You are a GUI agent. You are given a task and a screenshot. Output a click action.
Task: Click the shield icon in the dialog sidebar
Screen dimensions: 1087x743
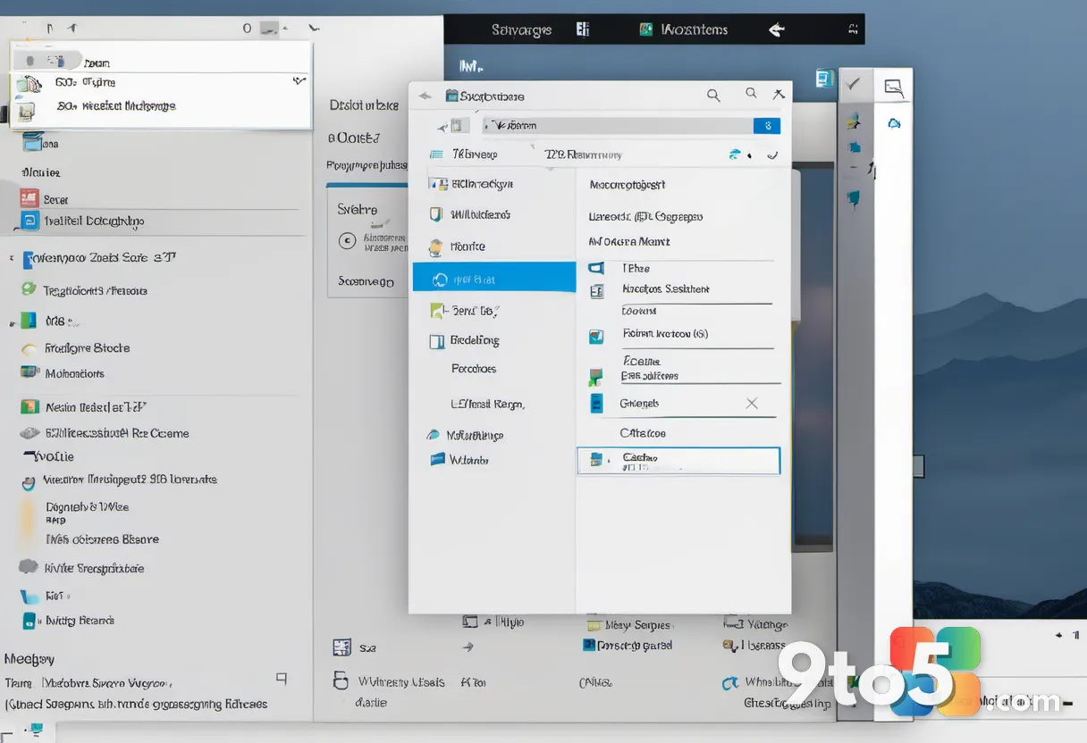pos(435,214)
